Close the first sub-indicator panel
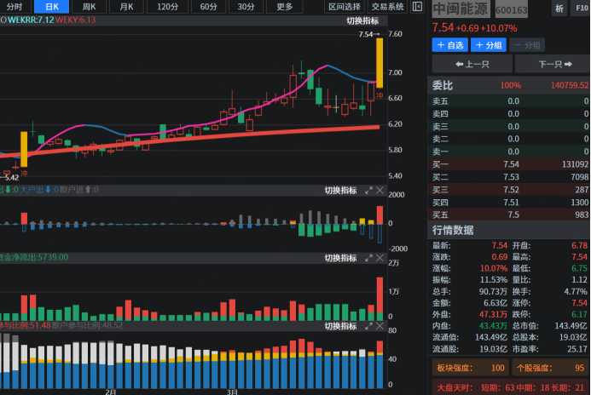 (380, 190)
